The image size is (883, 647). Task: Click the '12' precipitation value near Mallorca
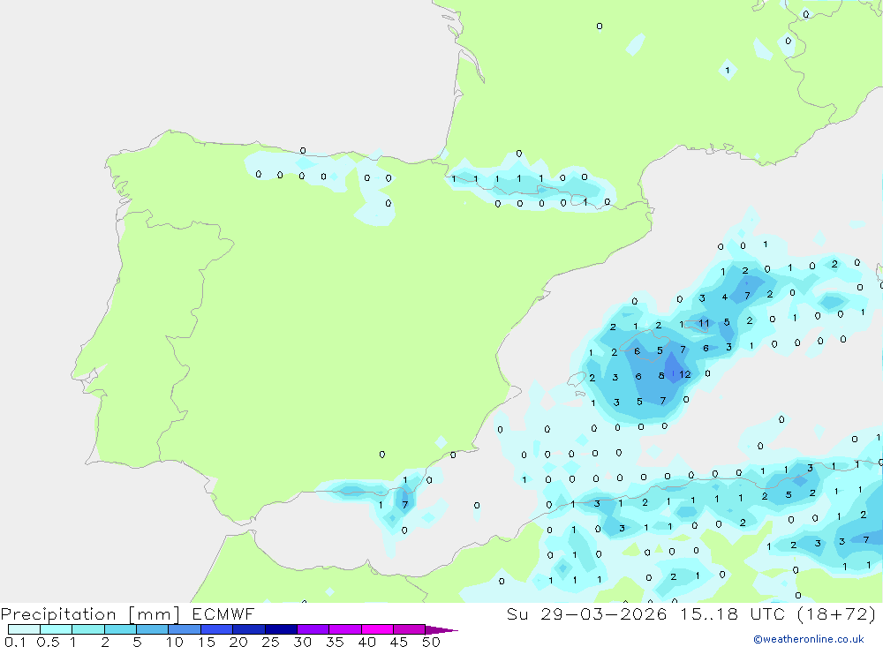point(685,374)
